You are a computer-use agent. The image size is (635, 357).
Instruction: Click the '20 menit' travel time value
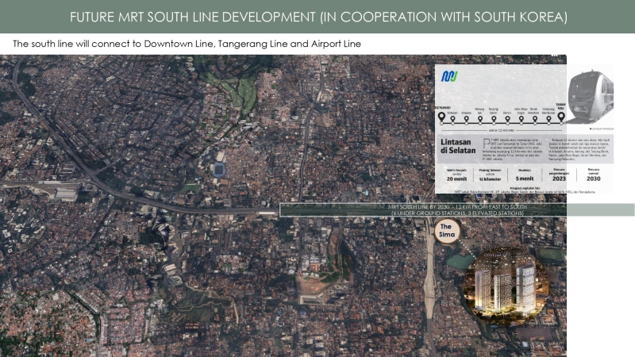[x=457, y=178]
